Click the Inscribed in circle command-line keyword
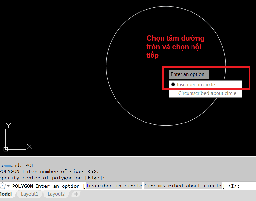The image size is (256, 201). 114,186
